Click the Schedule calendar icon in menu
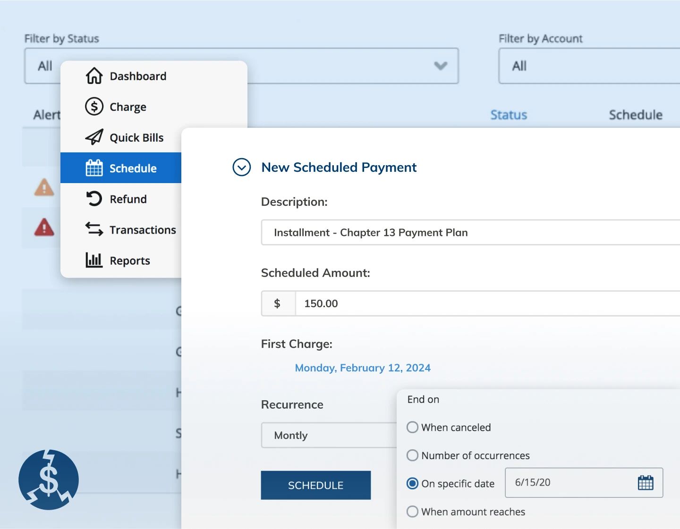This screenshot has width=680, height=529. 94,168
